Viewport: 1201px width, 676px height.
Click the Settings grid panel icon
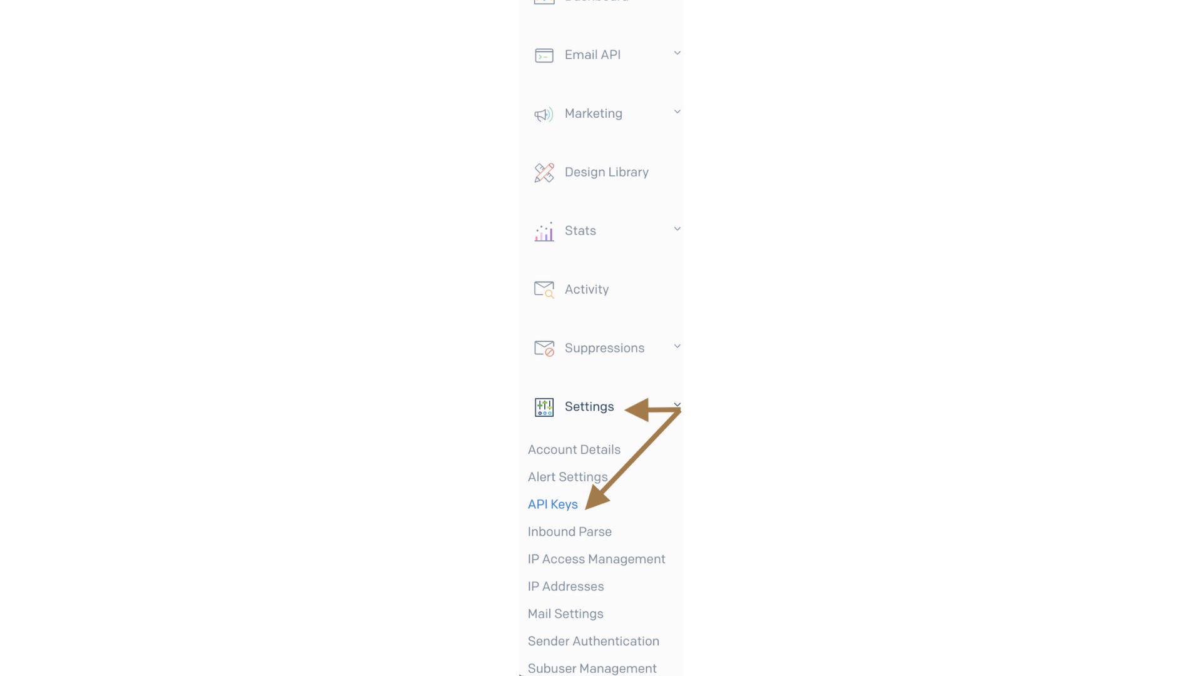pyautogui.click(x=544, y=407)
